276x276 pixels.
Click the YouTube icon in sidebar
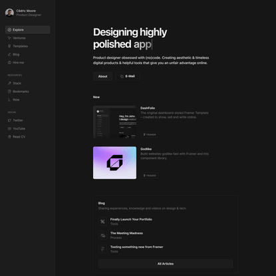coord(9,128)
